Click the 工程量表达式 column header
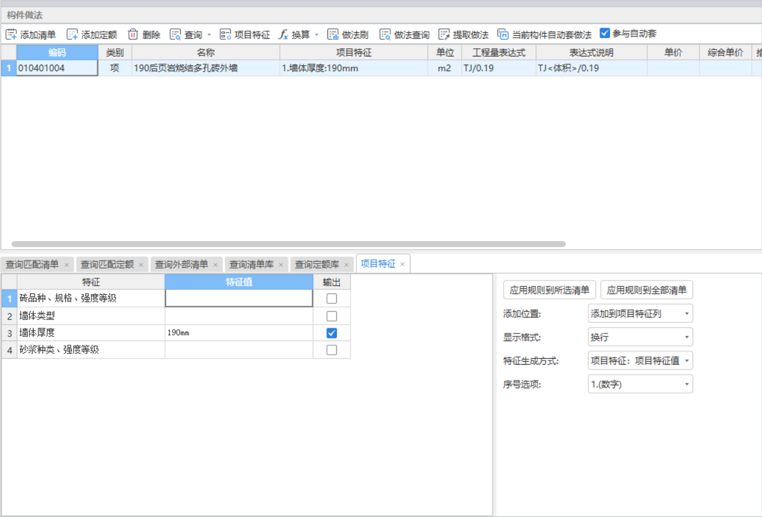This screenshot has height=517, width=762. 499,52
